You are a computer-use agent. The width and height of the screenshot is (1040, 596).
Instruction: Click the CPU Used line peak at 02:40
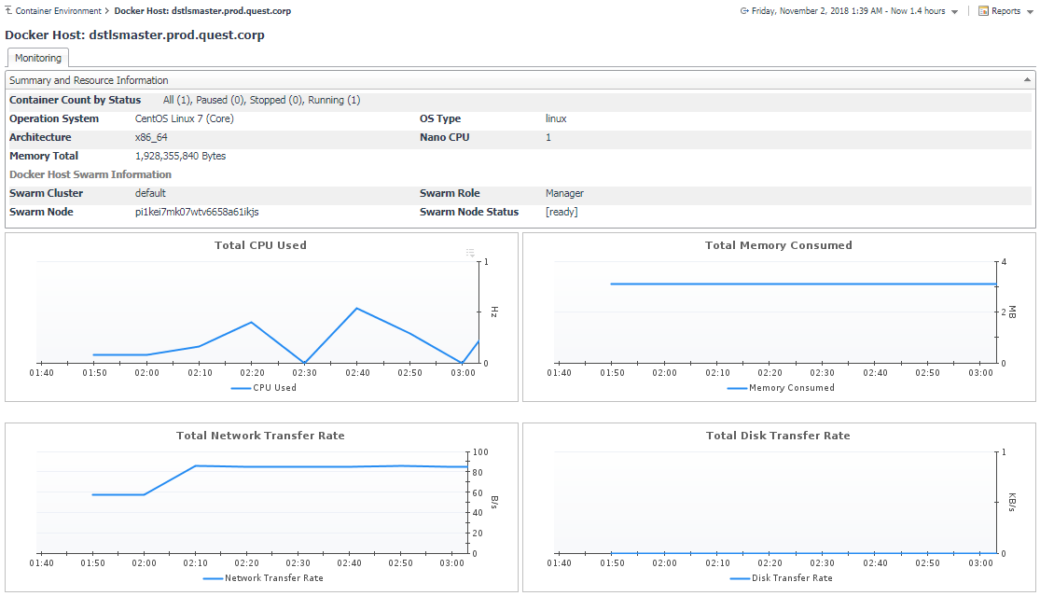357,309
